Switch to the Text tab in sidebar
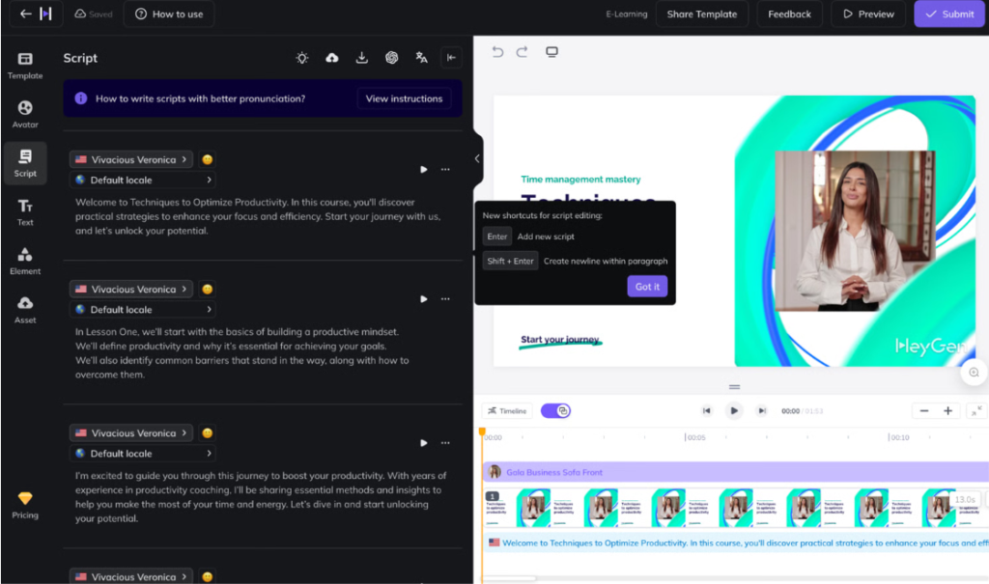 click(25, 212)
